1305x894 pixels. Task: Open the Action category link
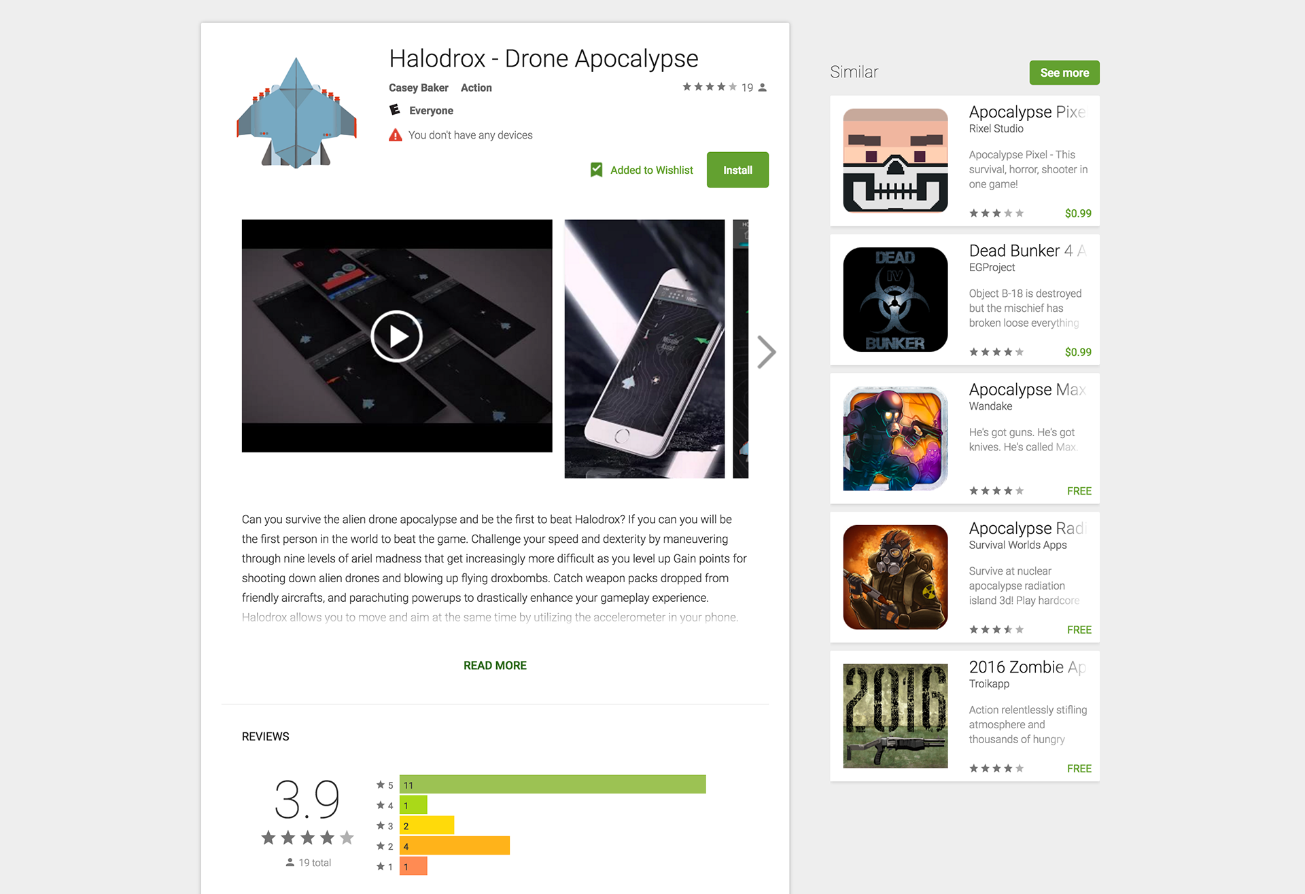[476, 88]
